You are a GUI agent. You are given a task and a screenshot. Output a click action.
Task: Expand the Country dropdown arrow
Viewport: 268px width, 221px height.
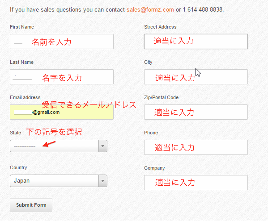(x=103, y=181)
